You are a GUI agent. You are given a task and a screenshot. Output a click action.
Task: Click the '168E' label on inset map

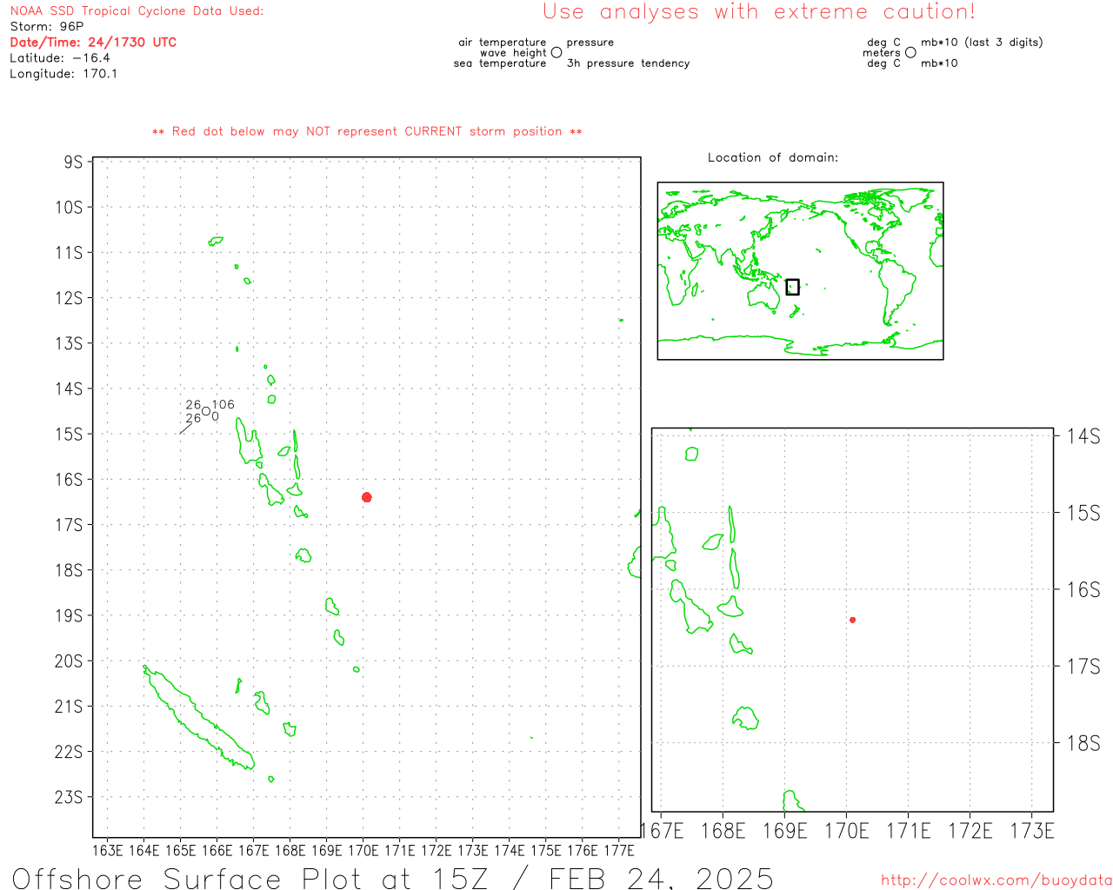723,831
